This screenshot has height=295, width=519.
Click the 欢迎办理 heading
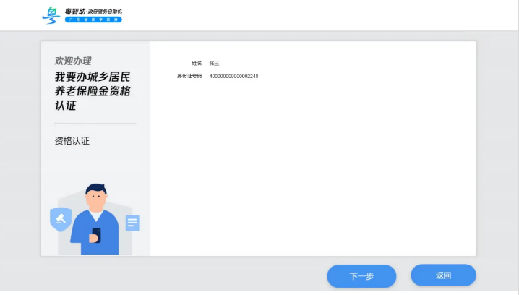coord(73,61)
